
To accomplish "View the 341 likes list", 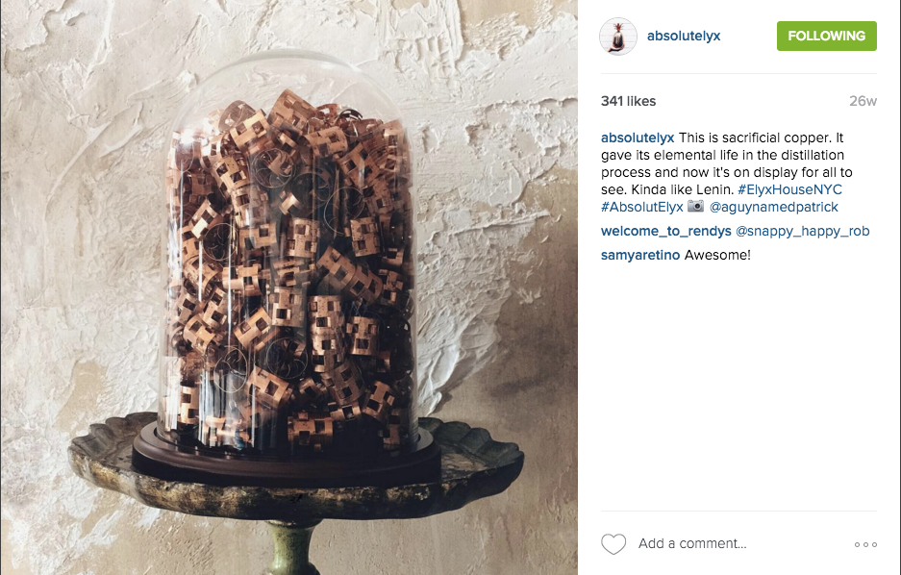I will click(x=628, y=101).
